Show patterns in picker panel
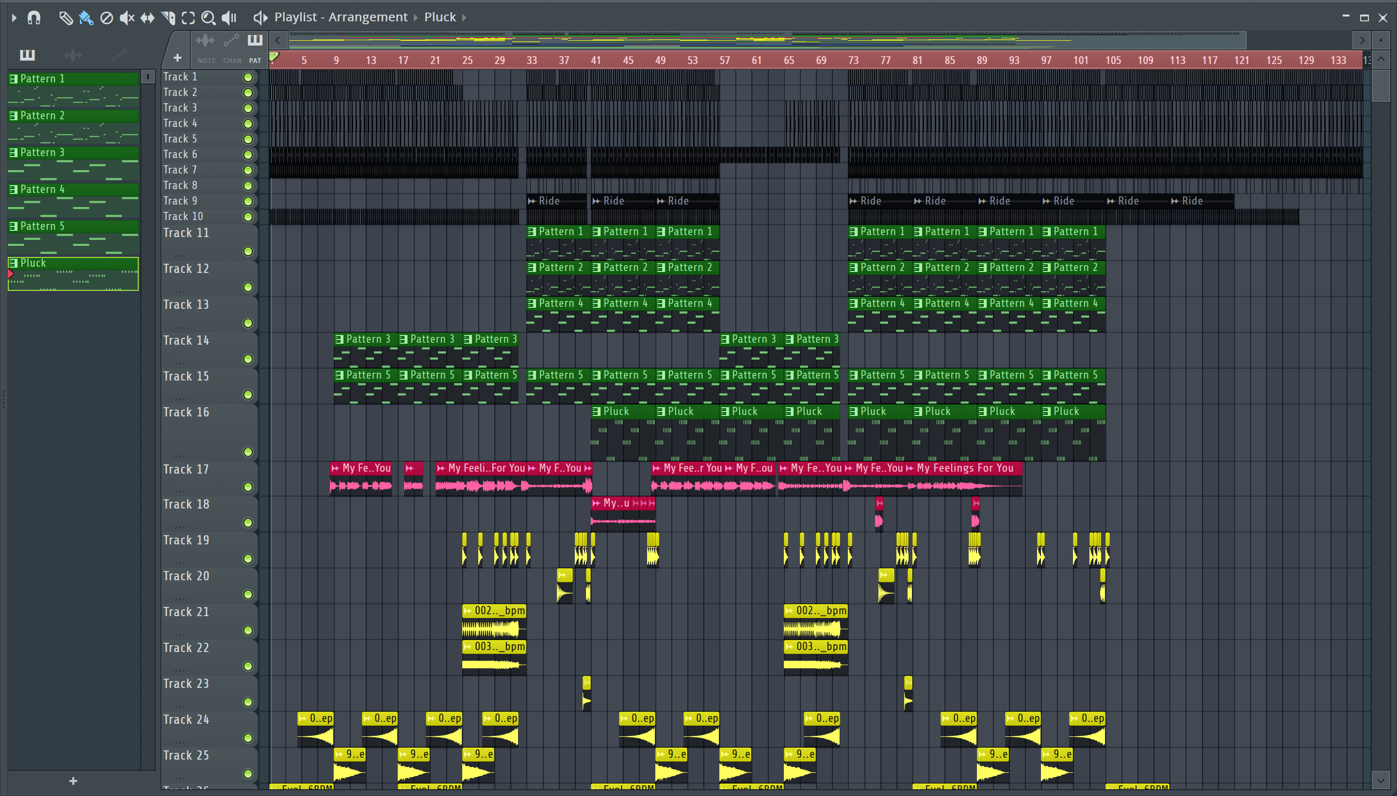1397x796 pixels. coord(27,55)
